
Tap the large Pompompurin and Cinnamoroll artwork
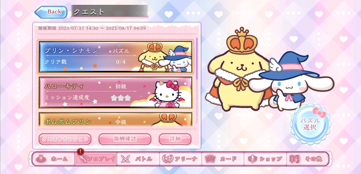click(x=269, y=70)
